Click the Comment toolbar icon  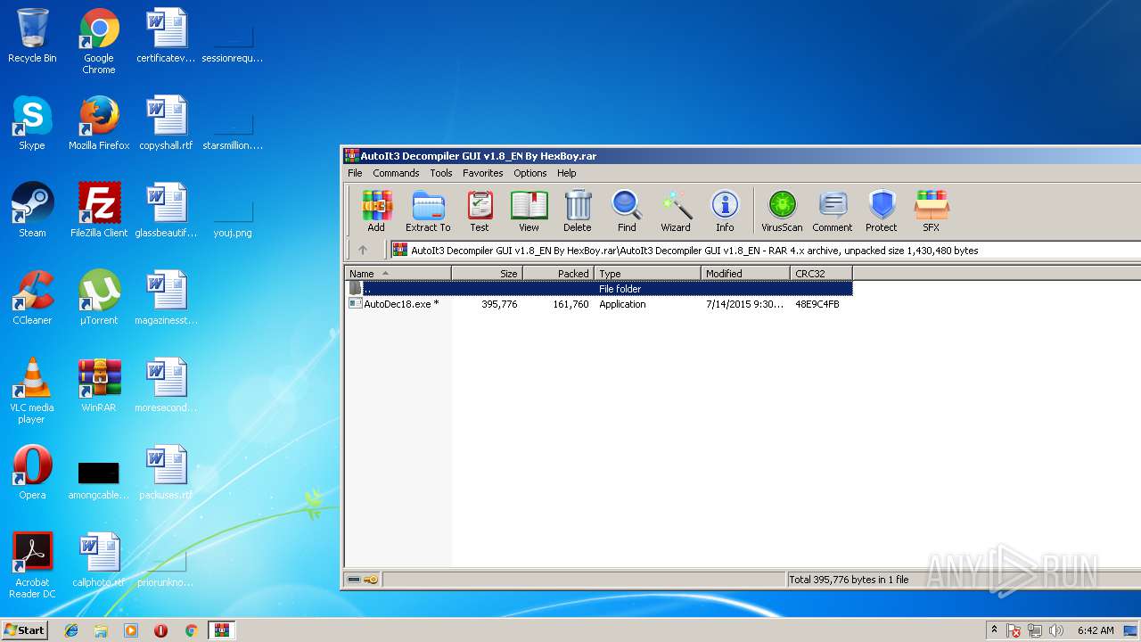[x=833, y=211]
